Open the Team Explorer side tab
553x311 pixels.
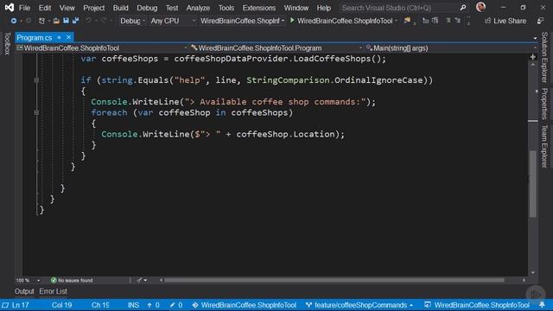point(544,146)
